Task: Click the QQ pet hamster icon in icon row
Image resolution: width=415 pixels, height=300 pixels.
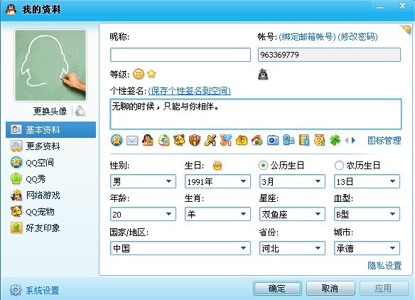Action: click(179, 140)
